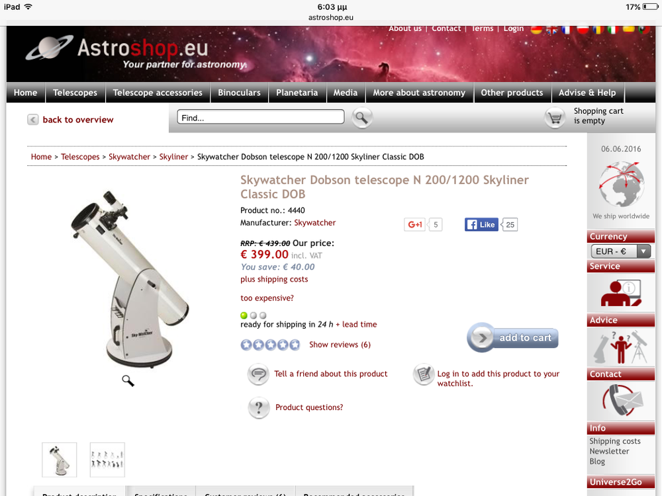Add telescope to cart

(x=512, y=338)
